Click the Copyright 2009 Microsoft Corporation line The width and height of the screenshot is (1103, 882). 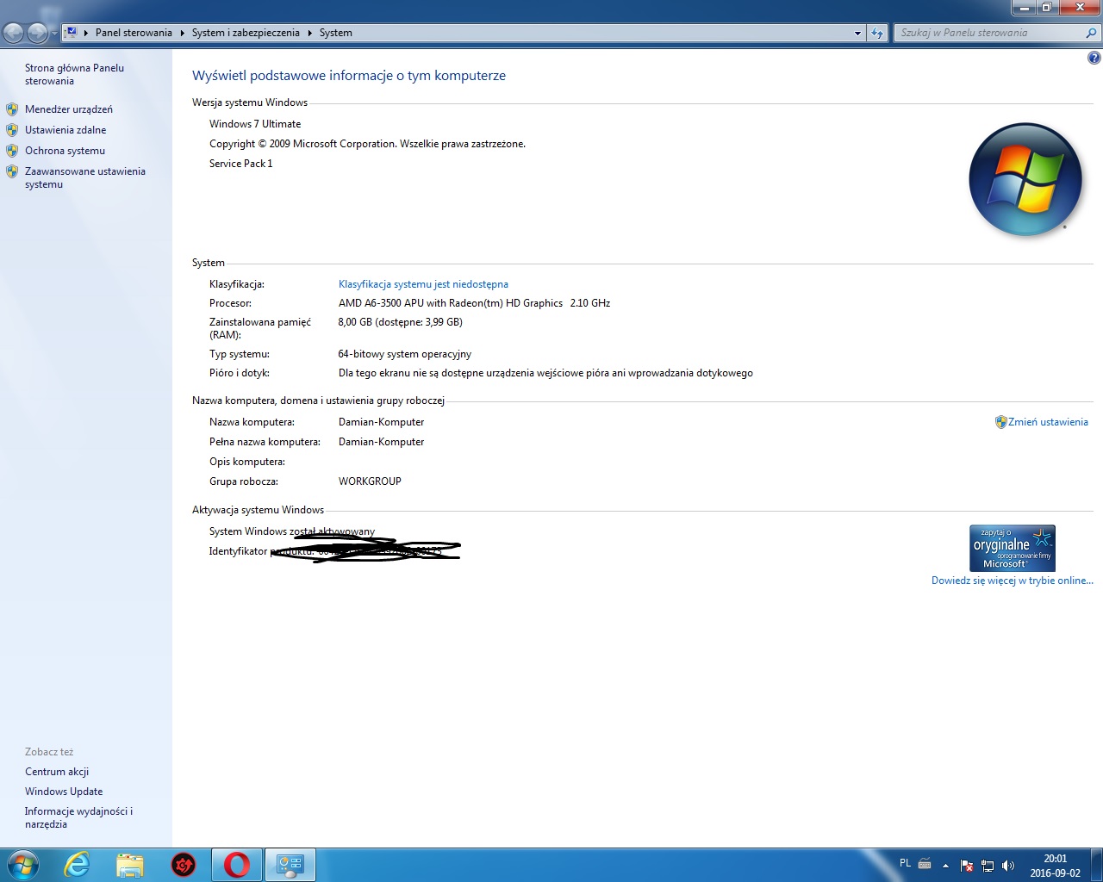(x=367, y=144)
